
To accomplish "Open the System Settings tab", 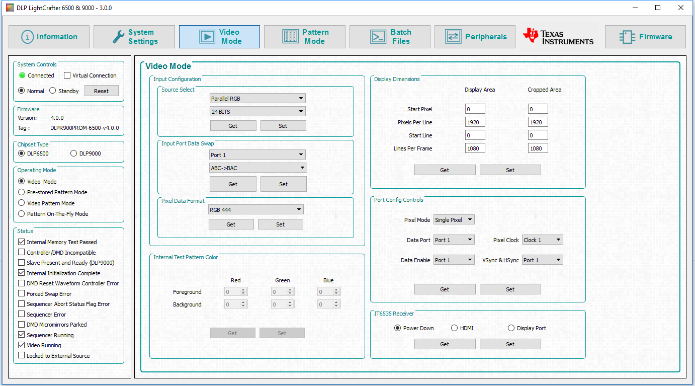I will point(134,37).
